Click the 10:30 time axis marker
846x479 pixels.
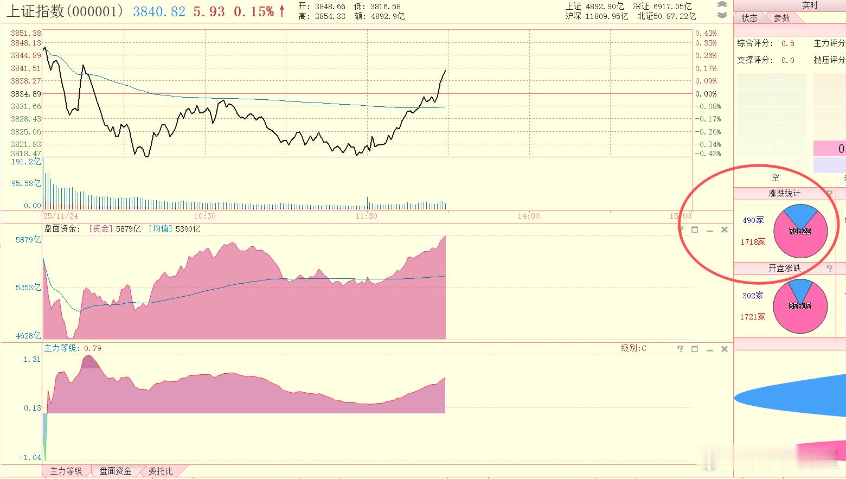(x=204, y=216)
